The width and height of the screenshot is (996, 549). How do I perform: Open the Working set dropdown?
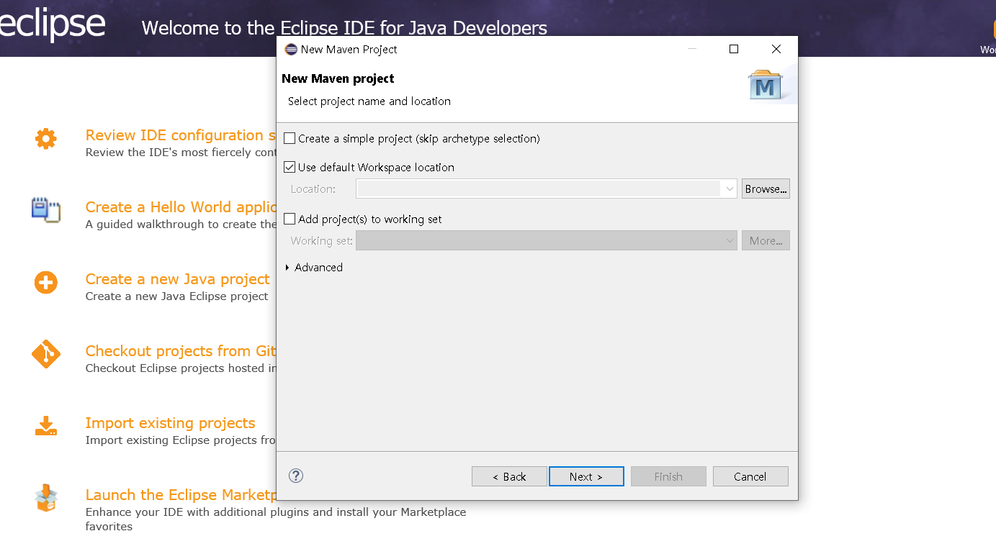(547, 240)
